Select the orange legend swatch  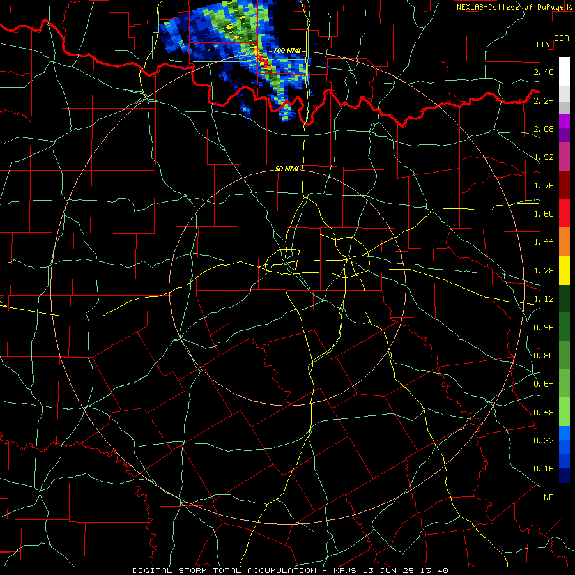(x=564, y=241)
